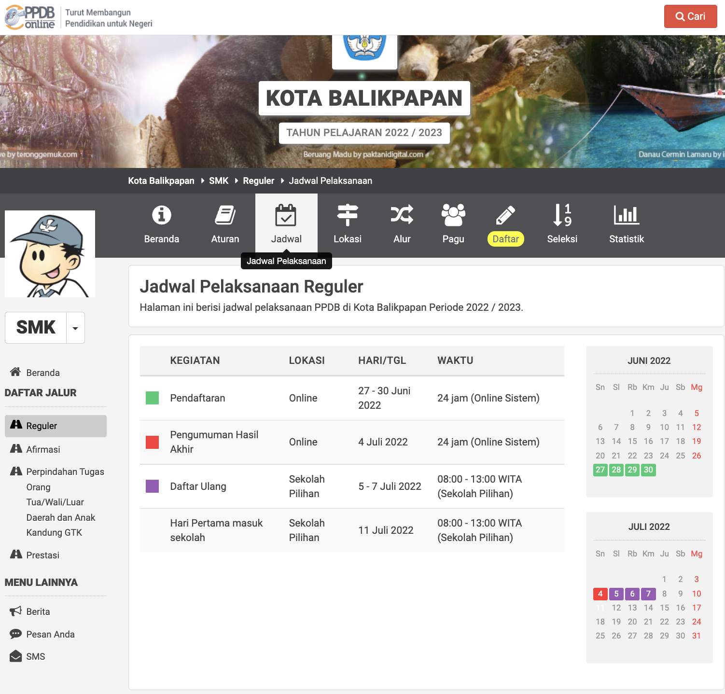Open the Pesan Anda sidebar item
This screenshot has width=725, height=694.
(x=50, y=634)
